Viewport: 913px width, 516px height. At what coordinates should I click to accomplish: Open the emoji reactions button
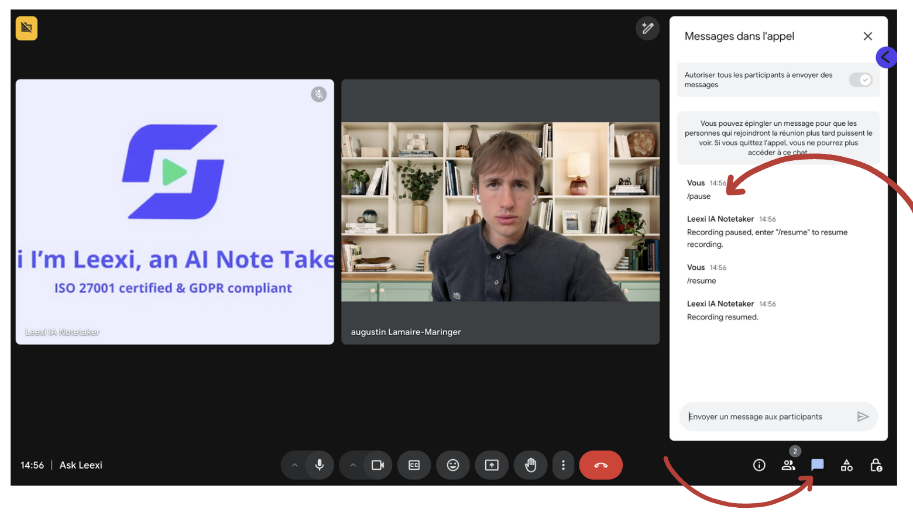[x=453, y=465]
